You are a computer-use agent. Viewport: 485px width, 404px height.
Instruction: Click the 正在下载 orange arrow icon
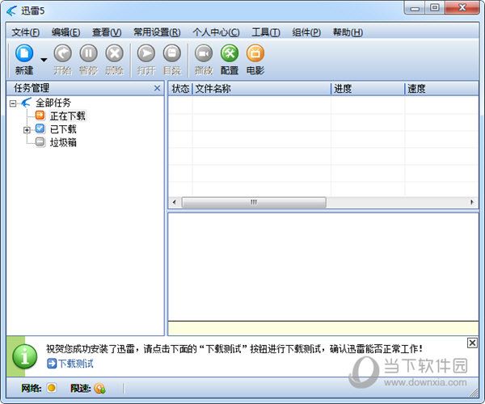tap(40, 116)
